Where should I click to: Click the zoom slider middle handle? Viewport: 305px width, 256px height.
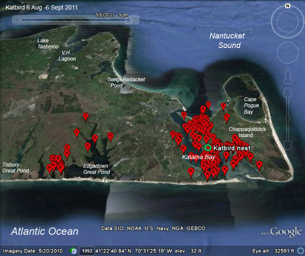click(288, 119)
